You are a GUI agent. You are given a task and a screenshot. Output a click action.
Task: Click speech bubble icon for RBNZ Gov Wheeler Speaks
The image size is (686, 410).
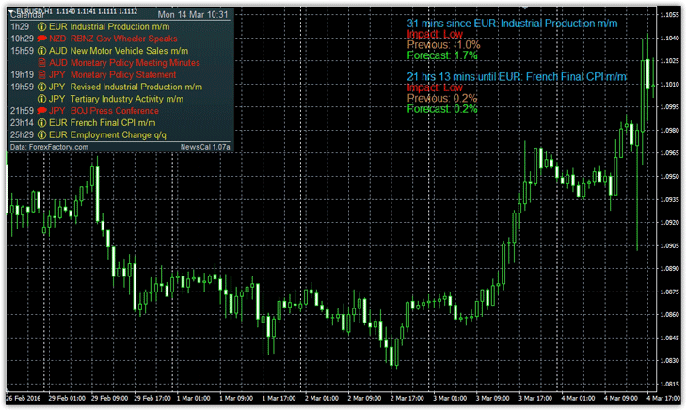pos(41,39)
